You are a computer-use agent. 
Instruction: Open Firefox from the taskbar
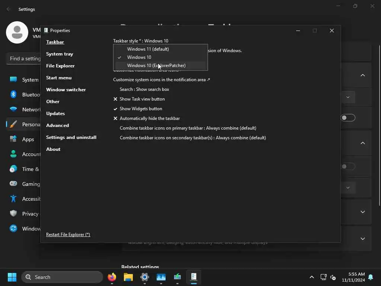coord(112,277)
